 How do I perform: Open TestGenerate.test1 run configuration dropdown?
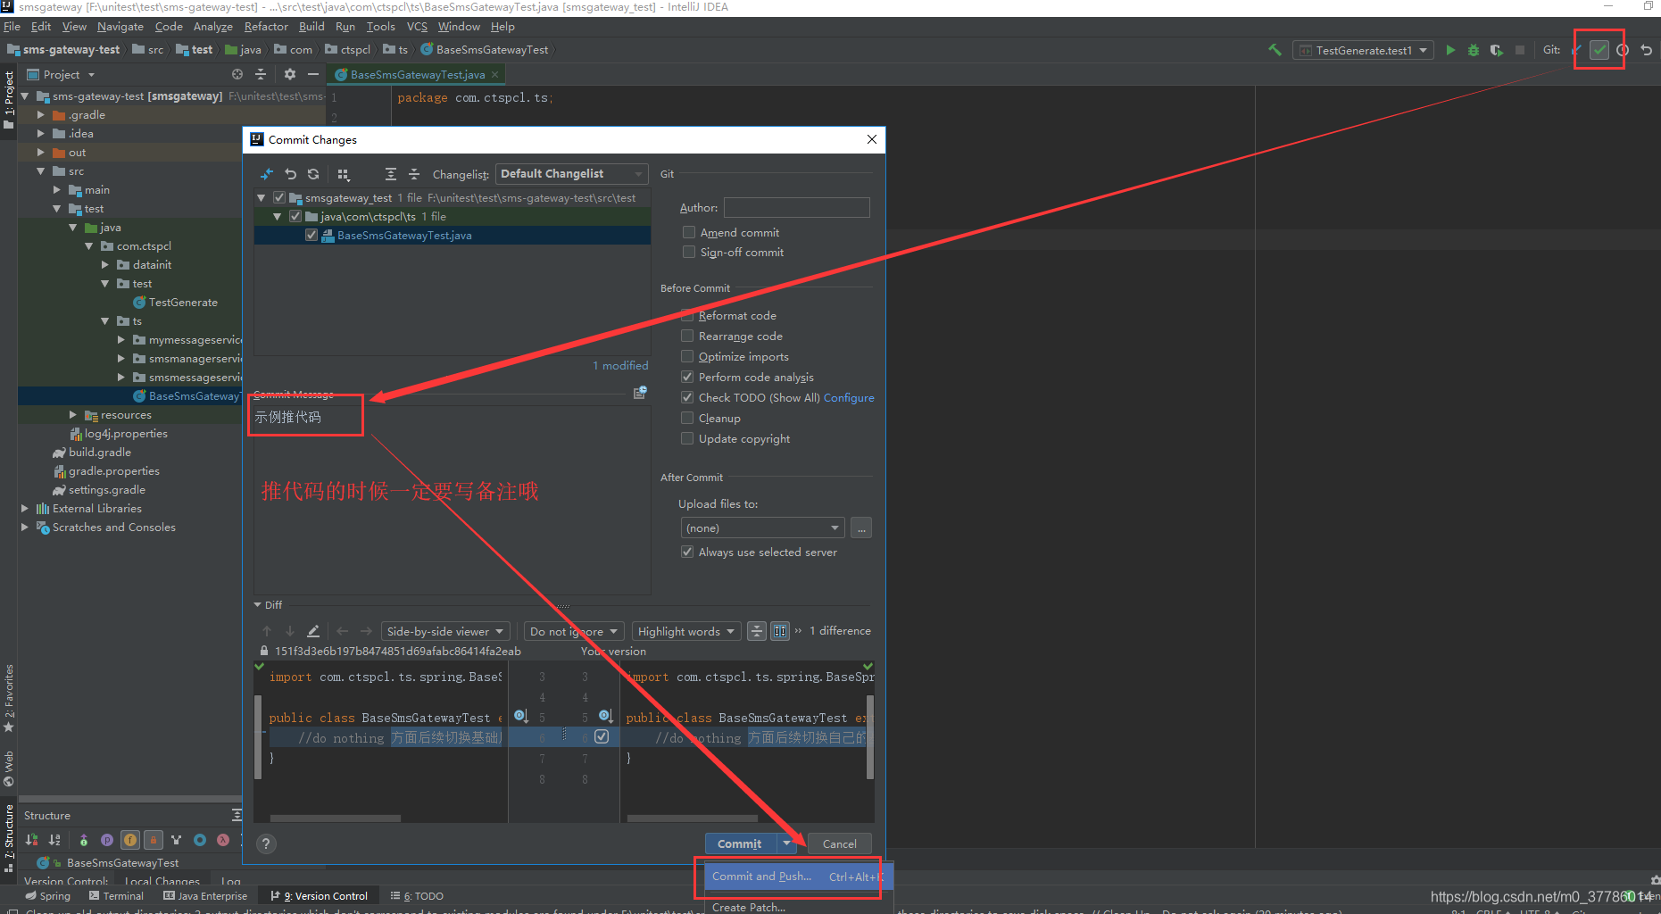coord(1362,50)
